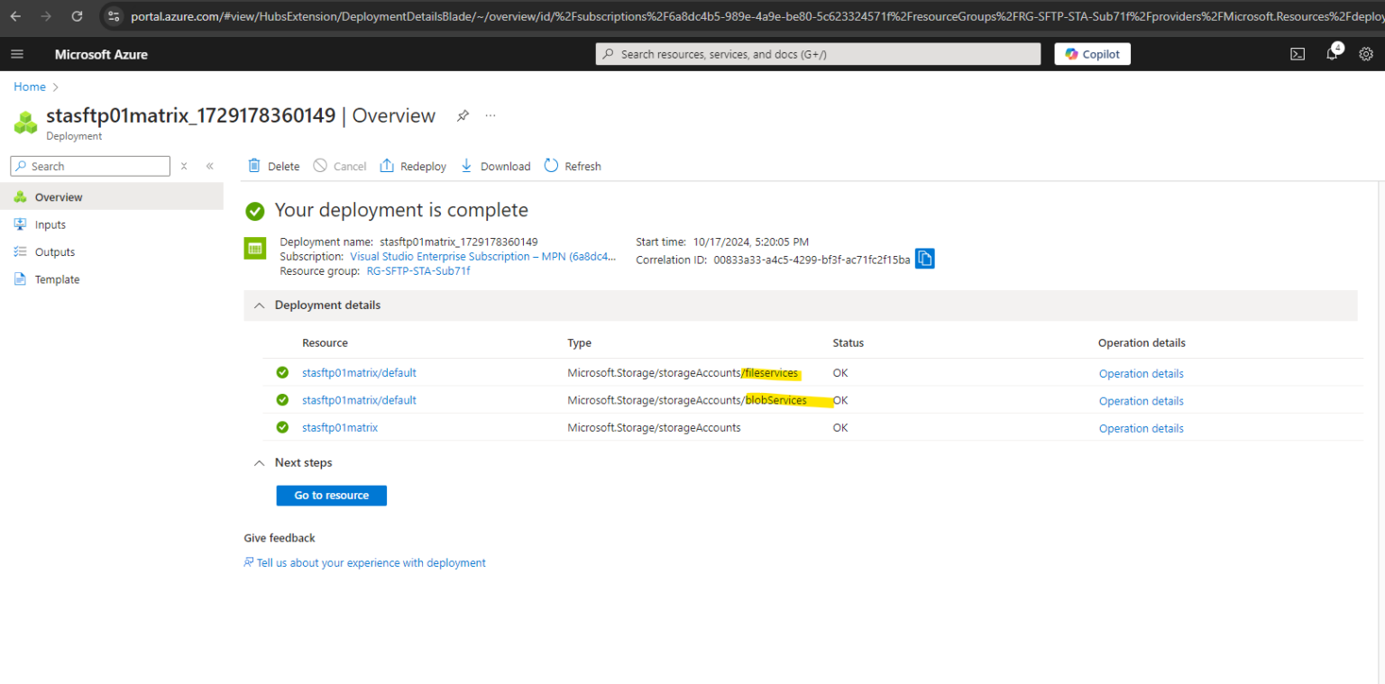Image resolution: width=1385 pixels, height=684 pixels.
Task: Download the deployment details
Action: click(494, 166)
